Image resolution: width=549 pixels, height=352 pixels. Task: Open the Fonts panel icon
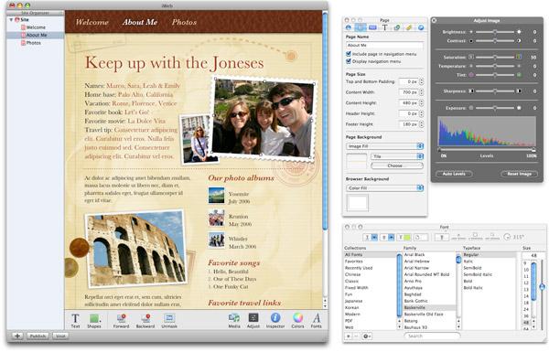(x=317, y=321)
